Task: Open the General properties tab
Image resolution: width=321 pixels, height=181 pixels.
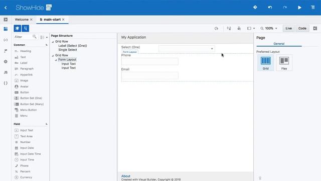Action: pos(279,44)
